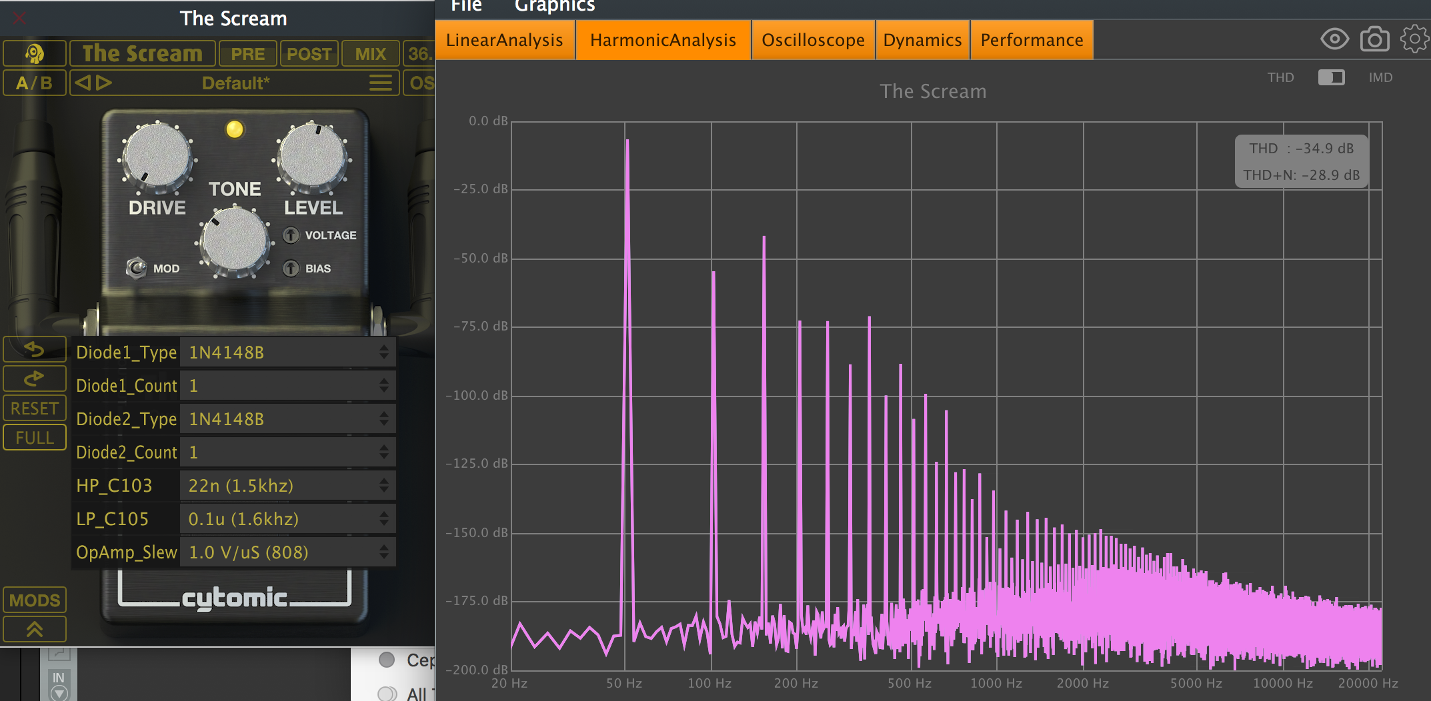This screenshot has width=1431, height=701.
Task: Close The Scream plugin window
Action: (x=19, y=18)
